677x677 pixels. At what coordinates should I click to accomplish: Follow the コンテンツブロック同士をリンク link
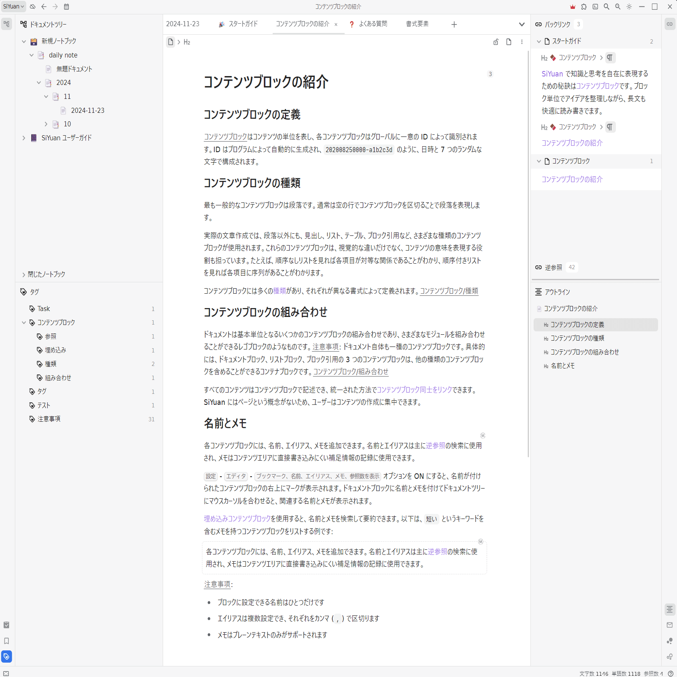414,390
